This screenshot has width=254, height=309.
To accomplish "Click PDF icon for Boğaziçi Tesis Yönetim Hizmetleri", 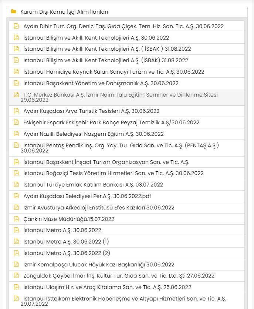I will pos(16,172).
